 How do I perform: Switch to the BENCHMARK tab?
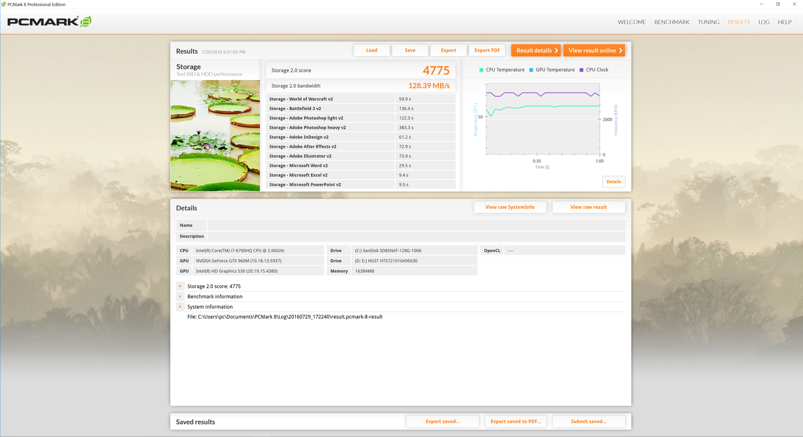pyautogui.click(x=672, y=22)
